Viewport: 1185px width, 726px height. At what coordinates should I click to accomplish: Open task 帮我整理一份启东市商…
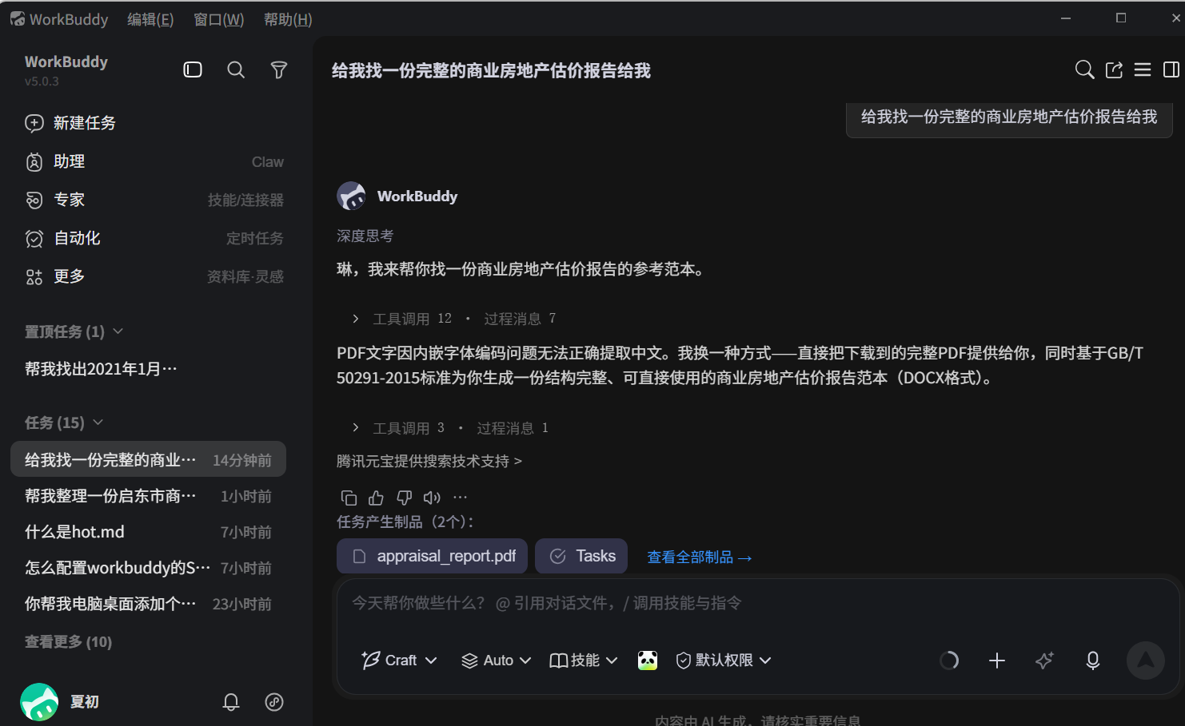[x=148, y=496]
